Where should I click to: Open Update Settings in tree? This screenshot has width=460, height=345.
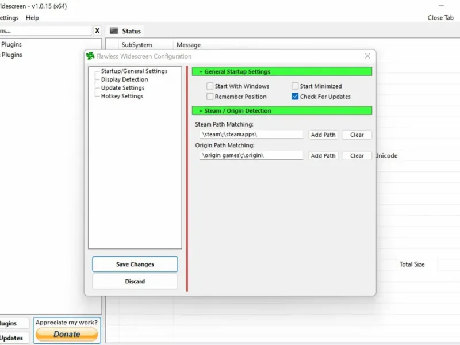point(122,88)
